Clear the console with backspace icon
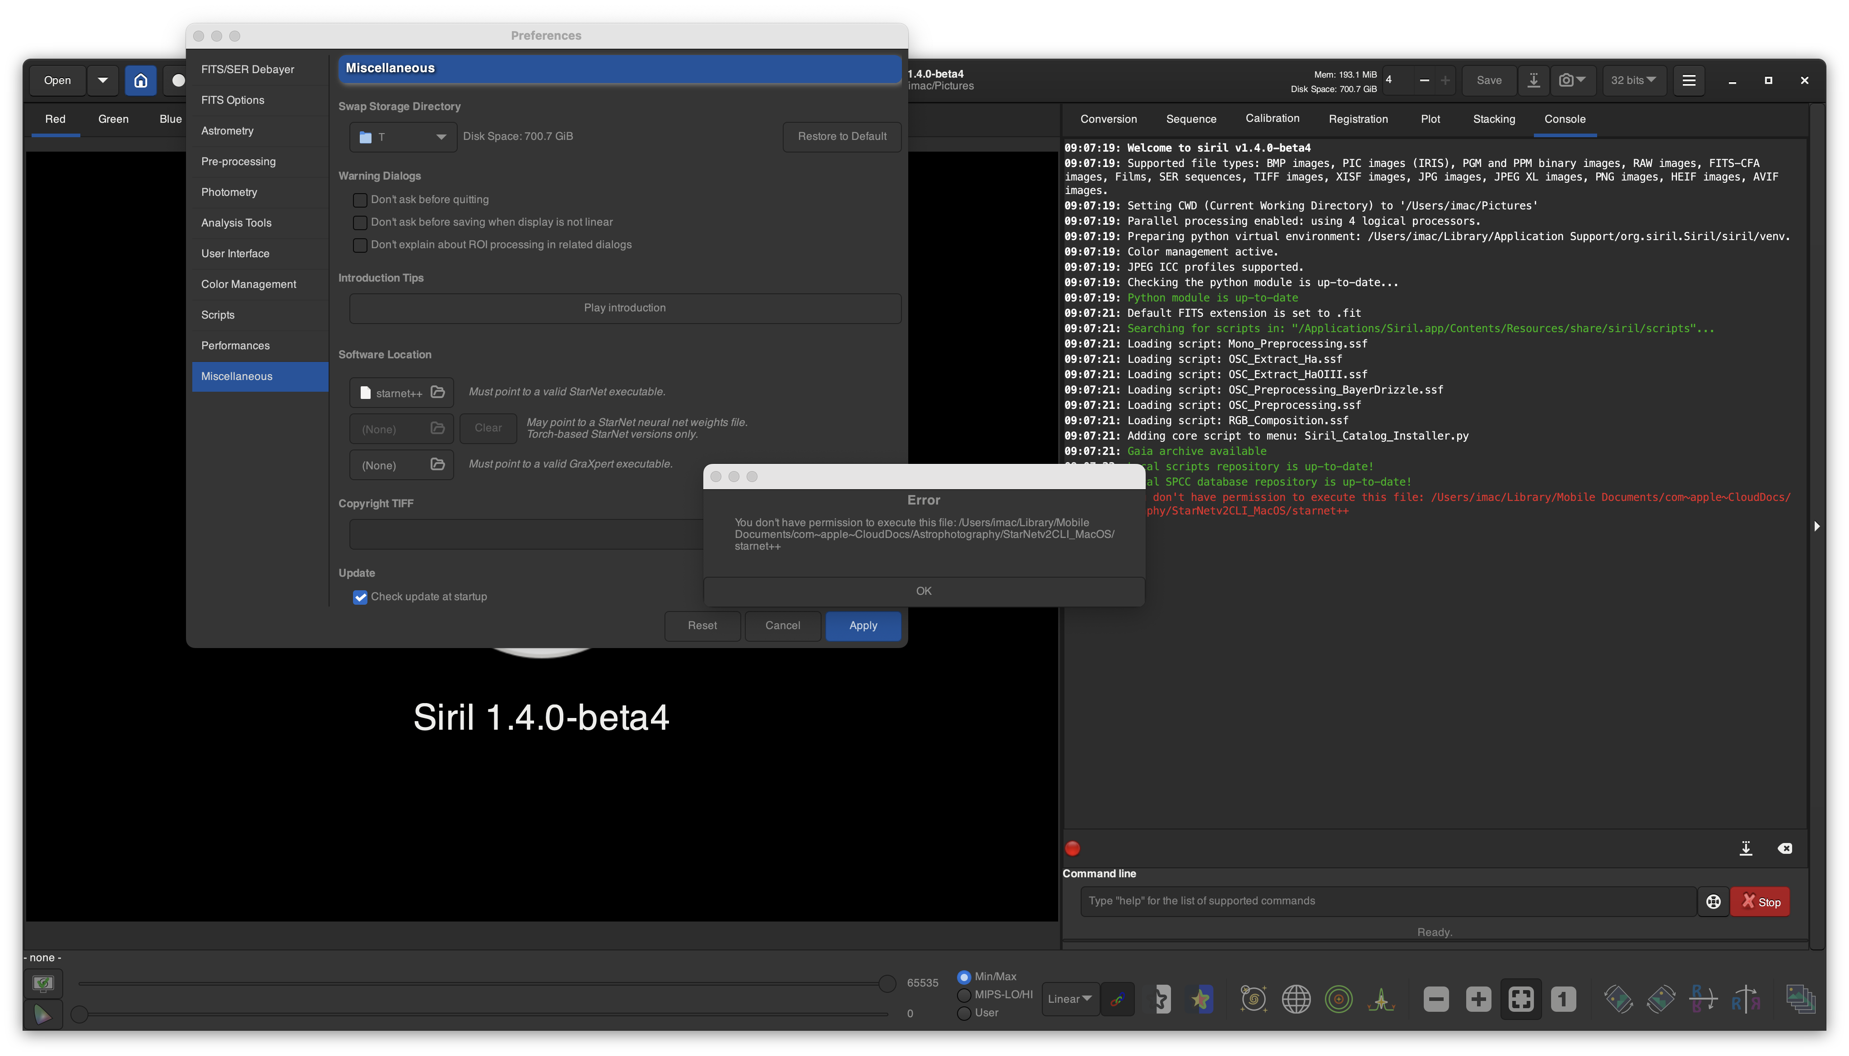The image size is (1849, 1056). point(1784,848)
